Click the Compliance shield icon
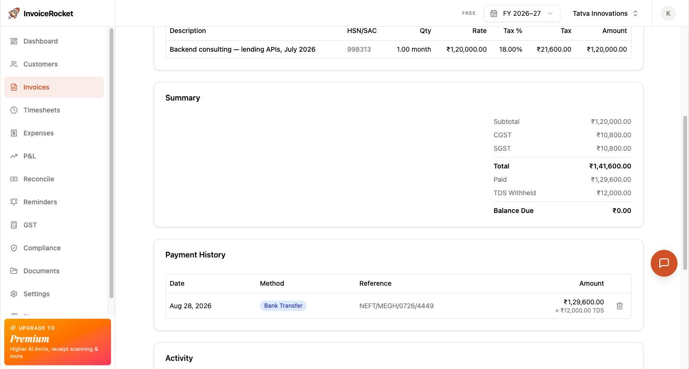Image resolution: width=689 pixels, height=369 pixels. (14, 248)
